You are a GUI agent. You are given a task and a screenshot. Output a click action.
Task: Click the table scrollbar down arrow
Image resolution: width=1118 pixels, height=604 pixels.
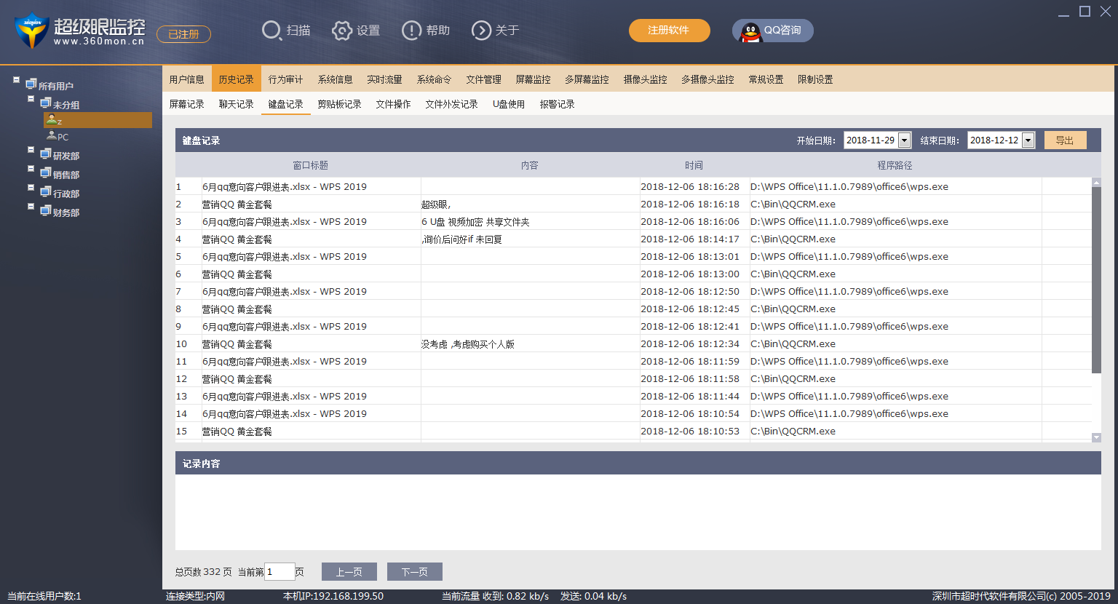(x=1096, y=437)
